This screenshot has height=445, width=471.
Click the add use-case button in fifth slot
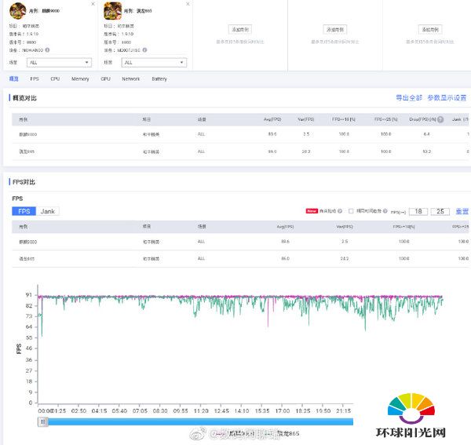coord(430,29)
